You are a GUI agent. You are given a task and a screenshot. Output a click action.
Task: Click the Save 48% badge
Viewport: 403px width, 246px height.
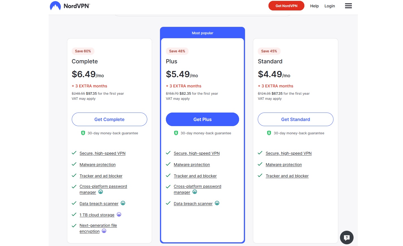(x=177, y=51)
